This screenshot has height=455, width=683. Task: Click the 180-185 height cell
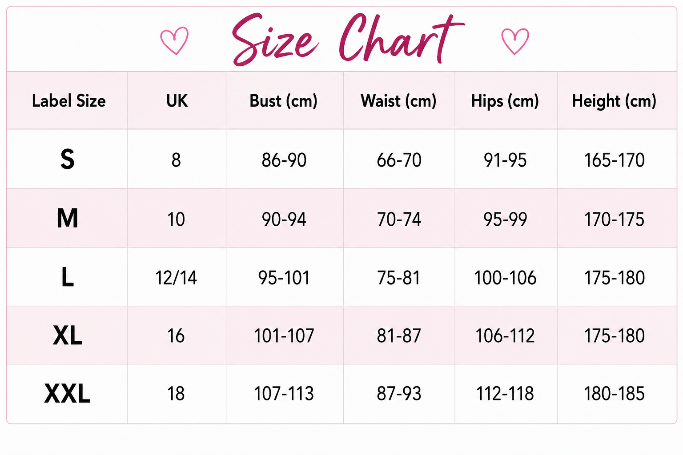pyautogui.click(x=617, y=394)
